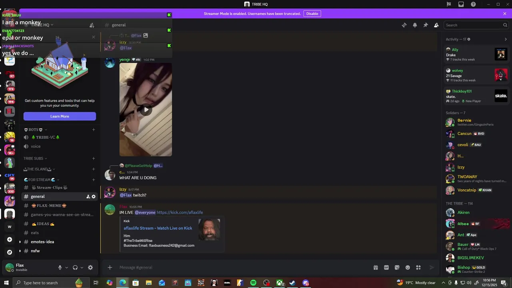Add a channel to TRIBE SUBS

click(94, 158)
